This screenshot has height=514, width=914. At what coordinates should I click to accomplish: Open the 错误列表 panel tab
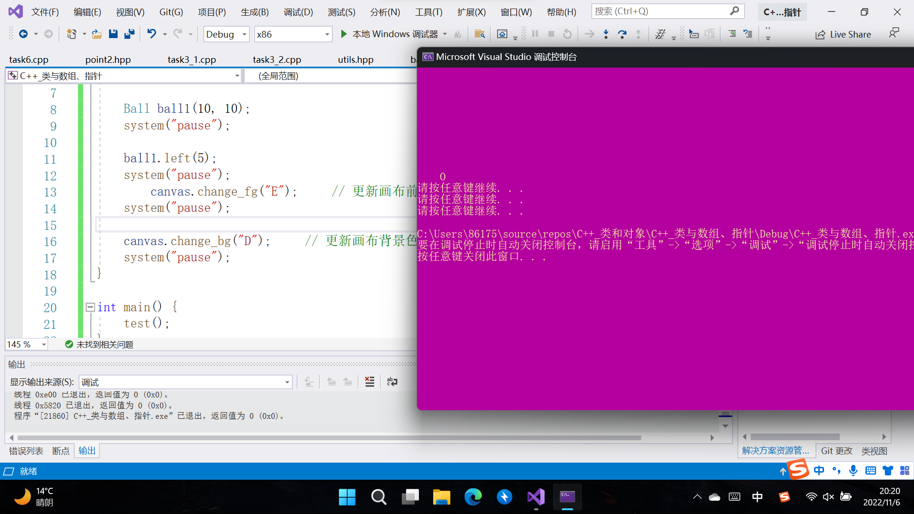[x=26, y=451]
